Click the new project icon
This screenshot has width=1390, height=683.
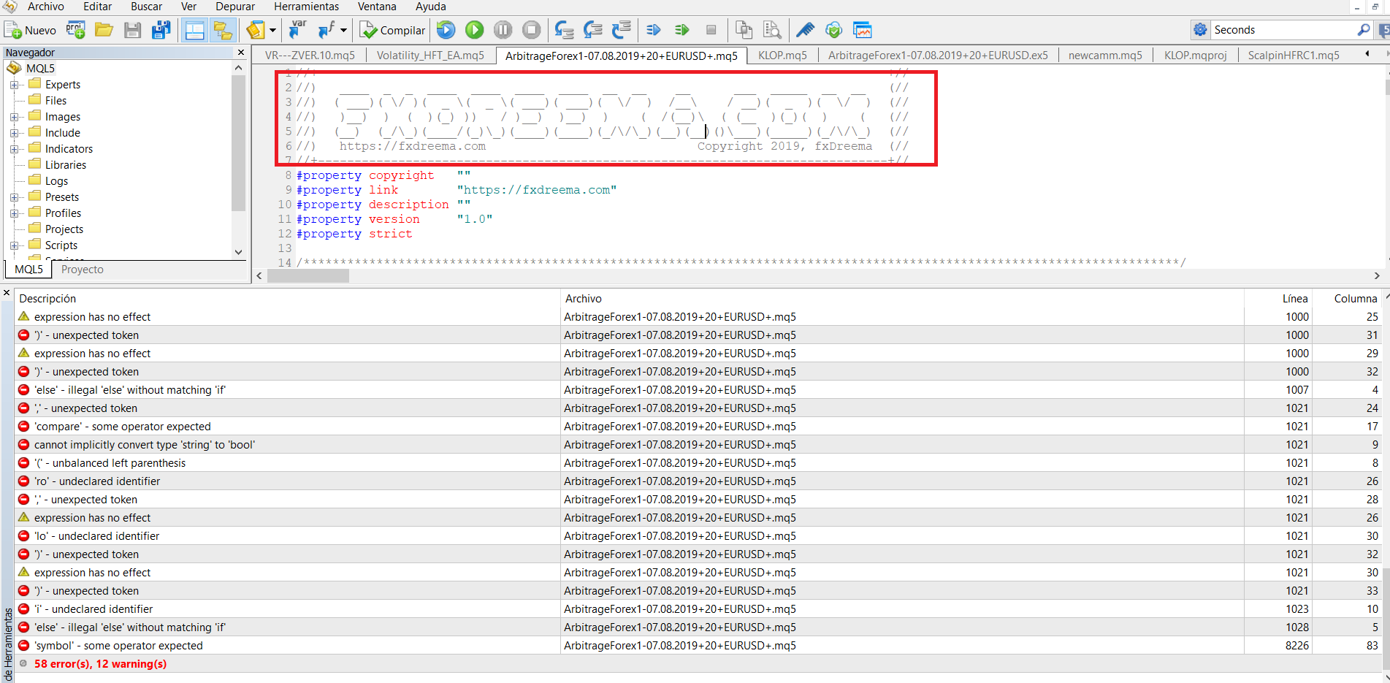76,30
